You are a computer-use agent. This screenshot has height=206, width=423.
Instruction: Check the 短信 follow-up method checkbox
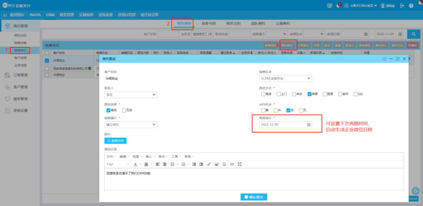325,94
